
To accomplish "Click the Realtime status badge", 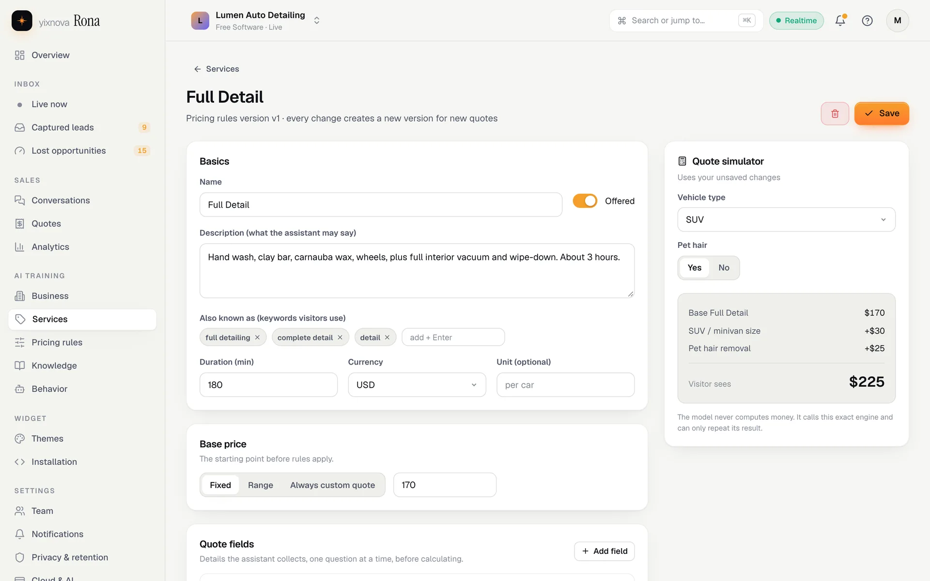I will (796, 20).
